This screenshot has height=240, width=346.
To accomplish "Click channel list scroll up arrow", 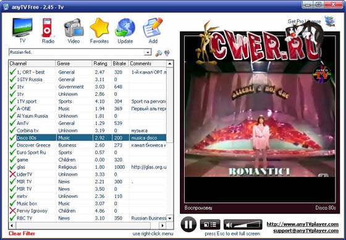I will [170, 64].
